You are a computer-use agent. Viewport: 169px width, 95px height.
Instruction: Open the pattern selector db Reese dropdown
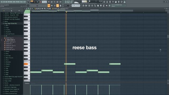click(x=76, y=6)
